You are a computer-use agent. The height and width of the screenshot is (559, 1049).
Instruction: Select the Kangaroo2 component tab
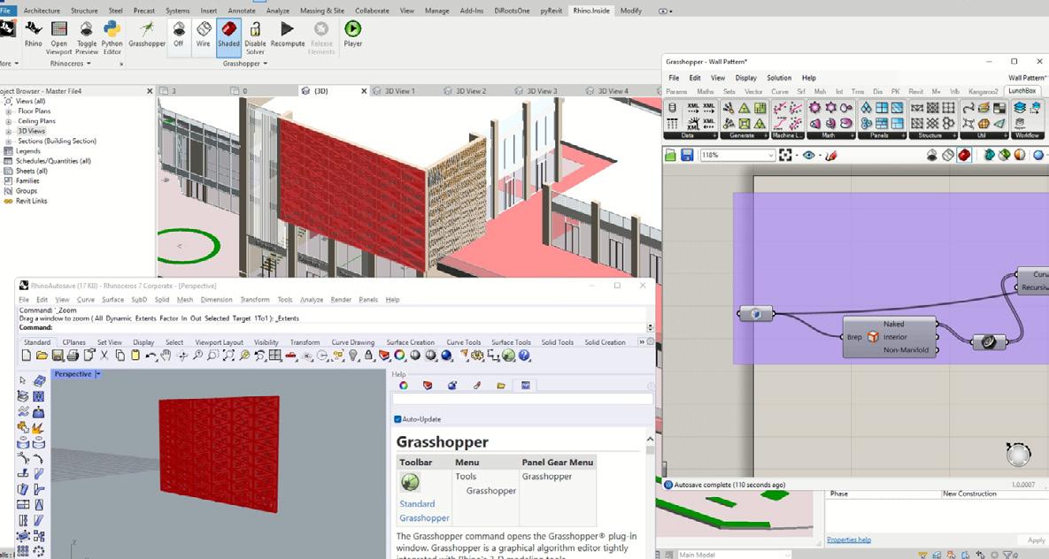pyautogui.click(x=983, y=91)
